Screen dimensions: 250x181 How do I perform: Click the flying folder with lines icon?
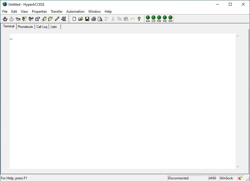click(51, 19)
